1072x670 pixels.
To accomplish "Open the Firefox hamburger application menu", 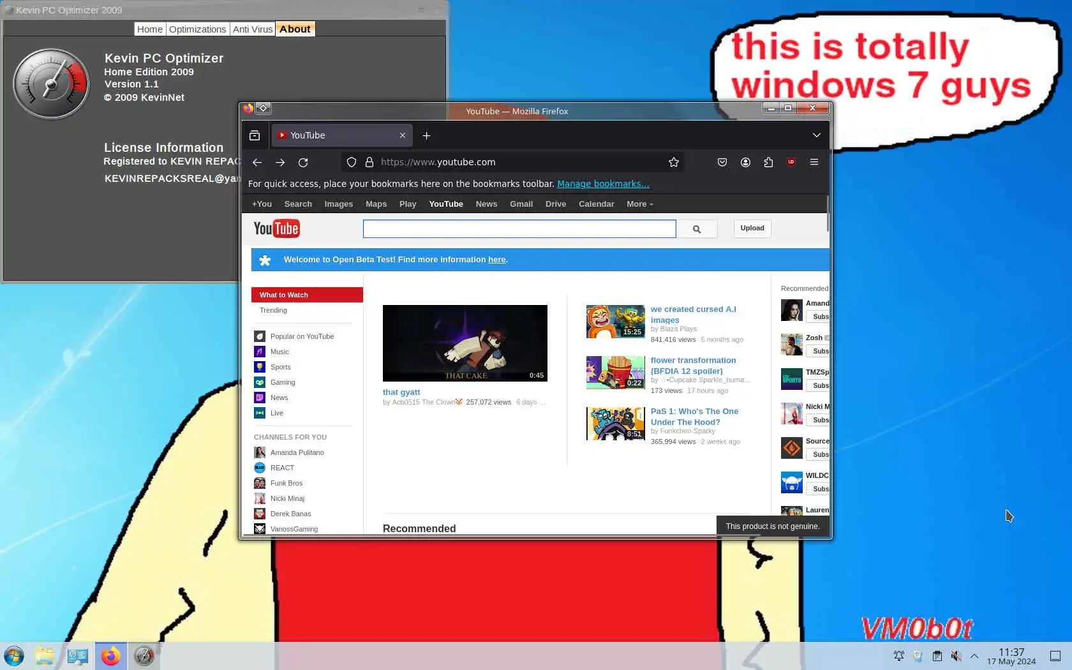I will point(814,162).
